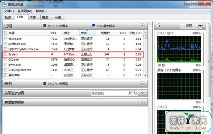
Task: Select the 系统中断 process name
Action: tap(14, 75)
